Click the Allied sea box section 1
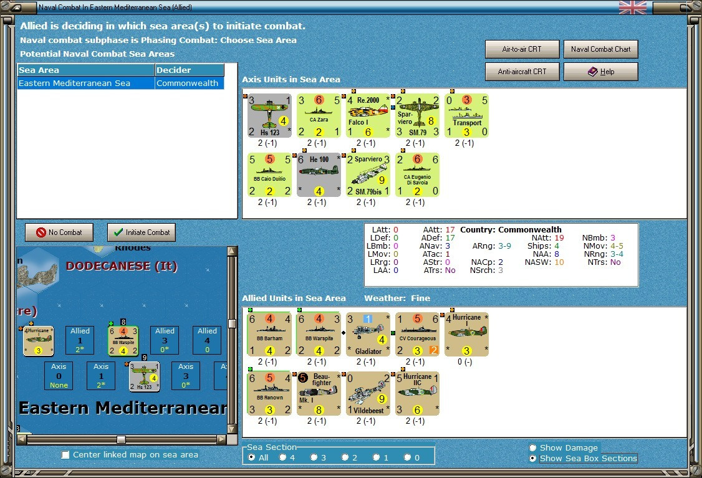Image resolution: width=702 pixels, height=478 pixels. pyautogui.click(x=80, y=340)
